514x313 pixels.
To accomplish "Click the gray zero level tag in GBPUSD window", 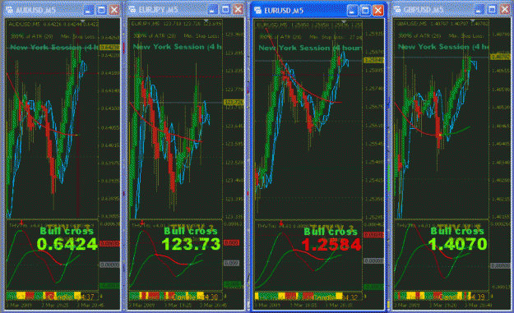I will (x=501, y=266).
